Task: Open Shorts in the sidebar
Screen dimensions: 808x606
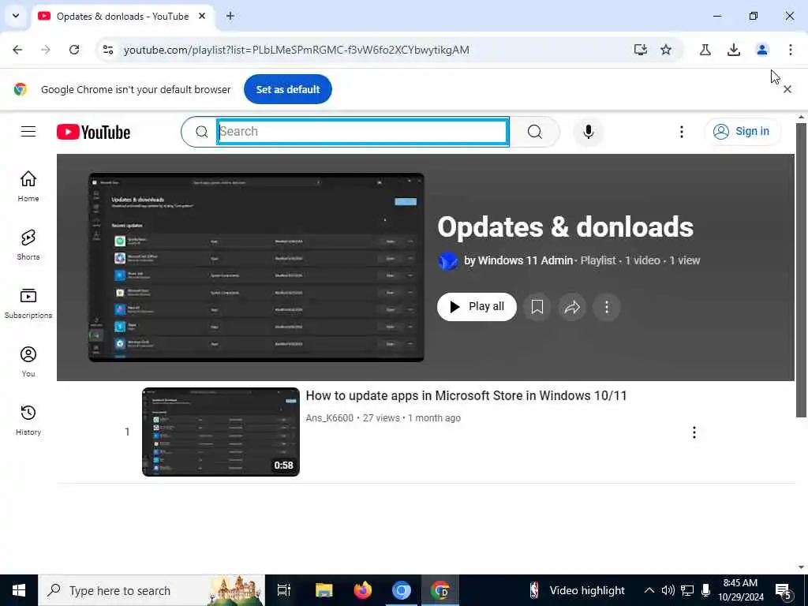Action: (x=28, y=245)
